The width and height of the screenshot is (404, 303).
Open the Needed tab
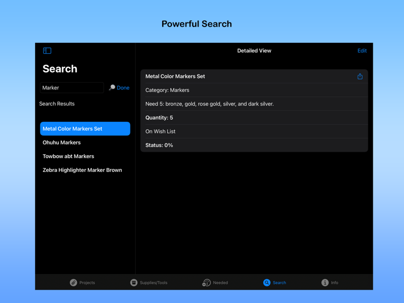point(215,283)
